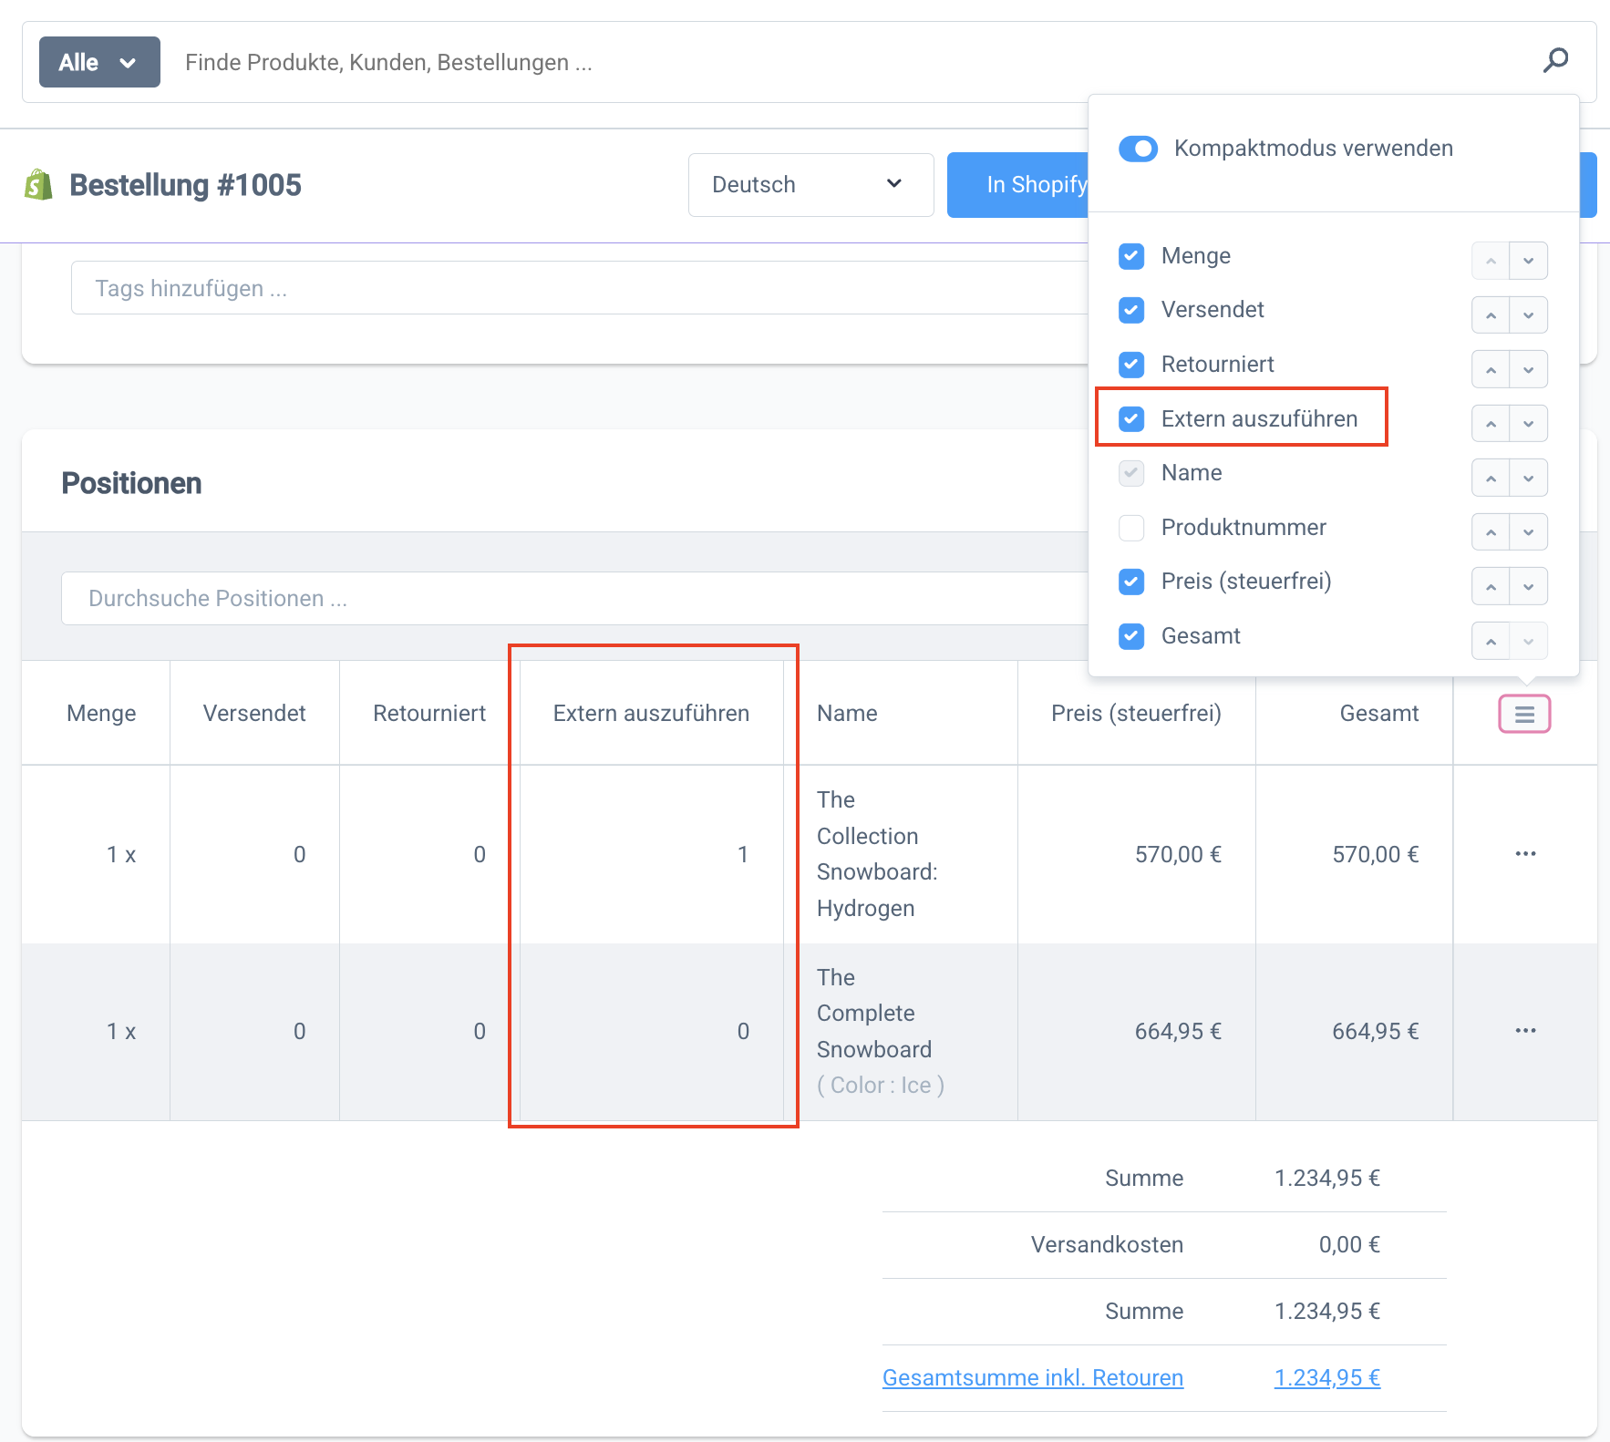Open actions menu for Complete Snowboard row

tap(1525, 1031)
